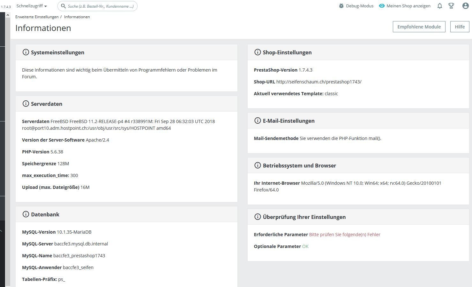This screenshot has width=472, height=287.
Task: Click the eye icon for shop view
Action: [x=382, y=6]
